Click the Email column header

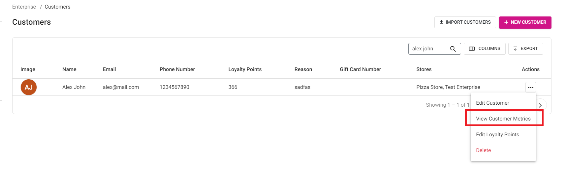coord(109,69)
